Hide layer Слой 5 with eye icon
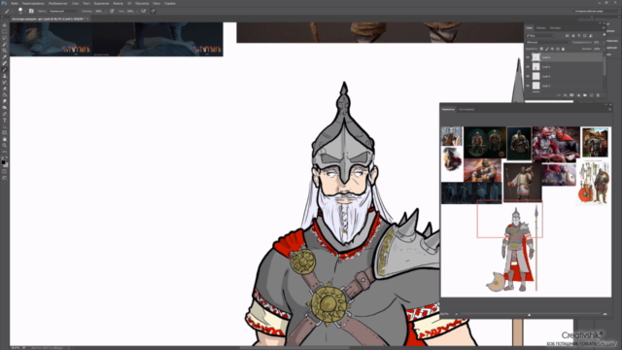This screenshot has height=350, width=622. (528, 67)
